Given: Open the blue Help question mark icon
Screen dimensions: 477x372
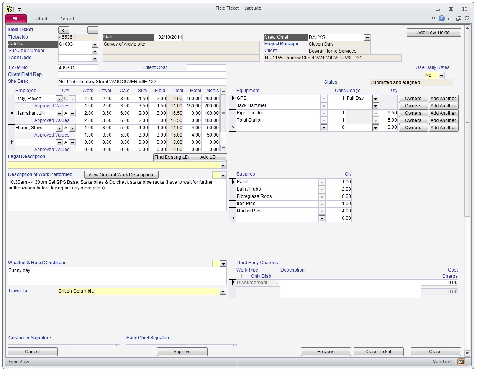Looking at the screenshot, I should (442, 18).
